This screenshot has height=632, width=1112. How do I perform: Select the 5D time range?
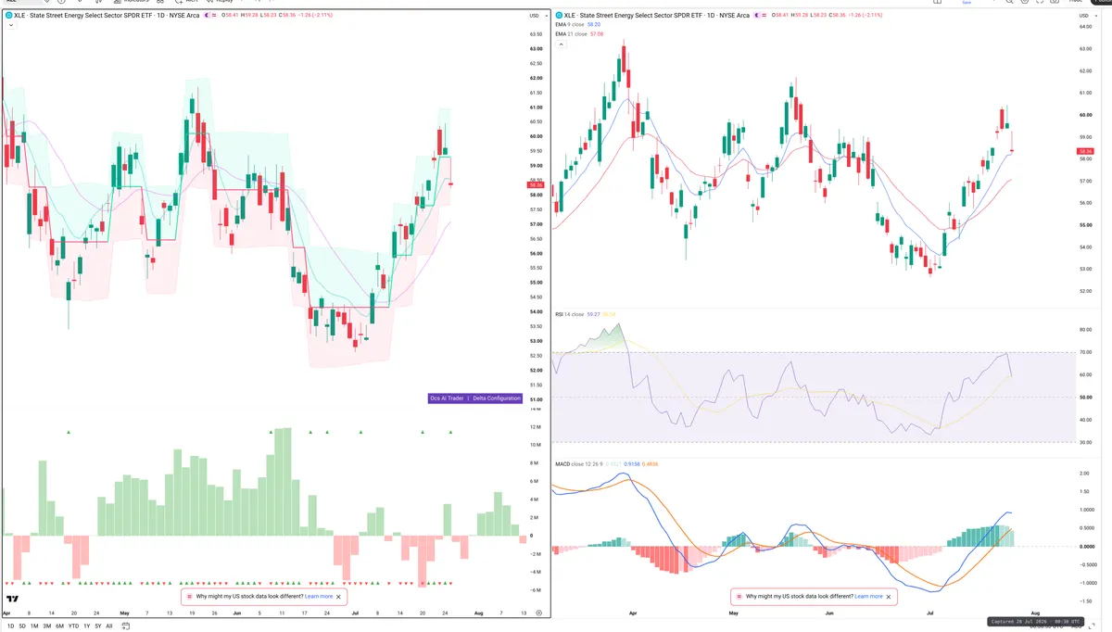tap(22, 626)
